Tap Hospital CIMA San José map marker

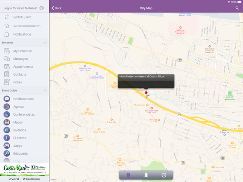click(x=151, y=108)
